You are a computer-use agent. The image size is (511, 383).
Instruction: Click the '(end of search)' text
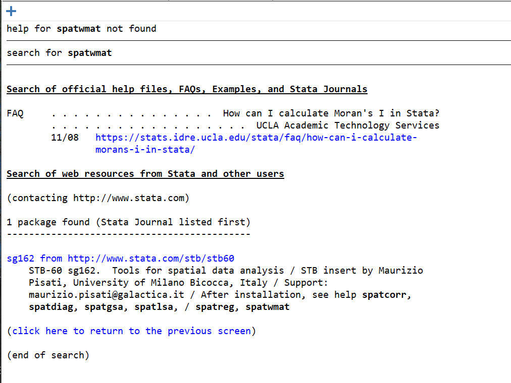coord(48,355)
